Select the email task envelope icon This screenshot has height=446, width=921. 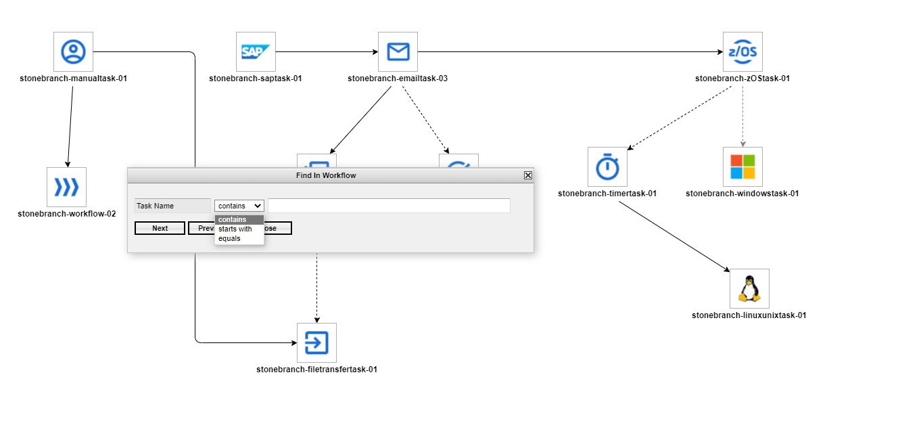click(x=398, y=51)
